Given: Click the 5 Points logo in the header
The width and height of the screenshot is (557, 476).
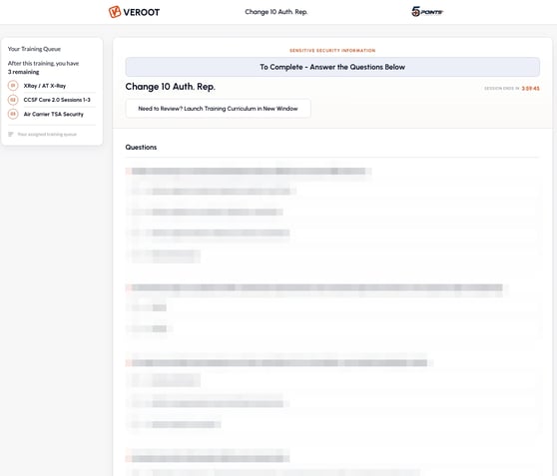Looking at the screenshot, I should click(x=427, y=12).
